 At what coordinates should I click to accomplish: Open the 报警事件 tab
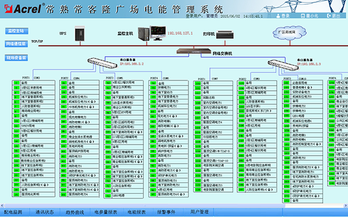(166, 212)
